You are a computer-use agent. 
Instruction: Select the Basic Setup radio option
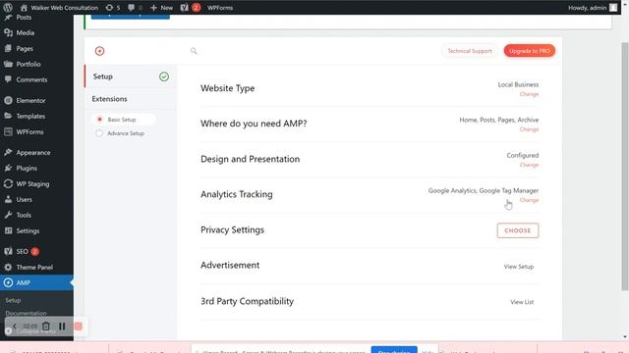(x=100, y=120)
